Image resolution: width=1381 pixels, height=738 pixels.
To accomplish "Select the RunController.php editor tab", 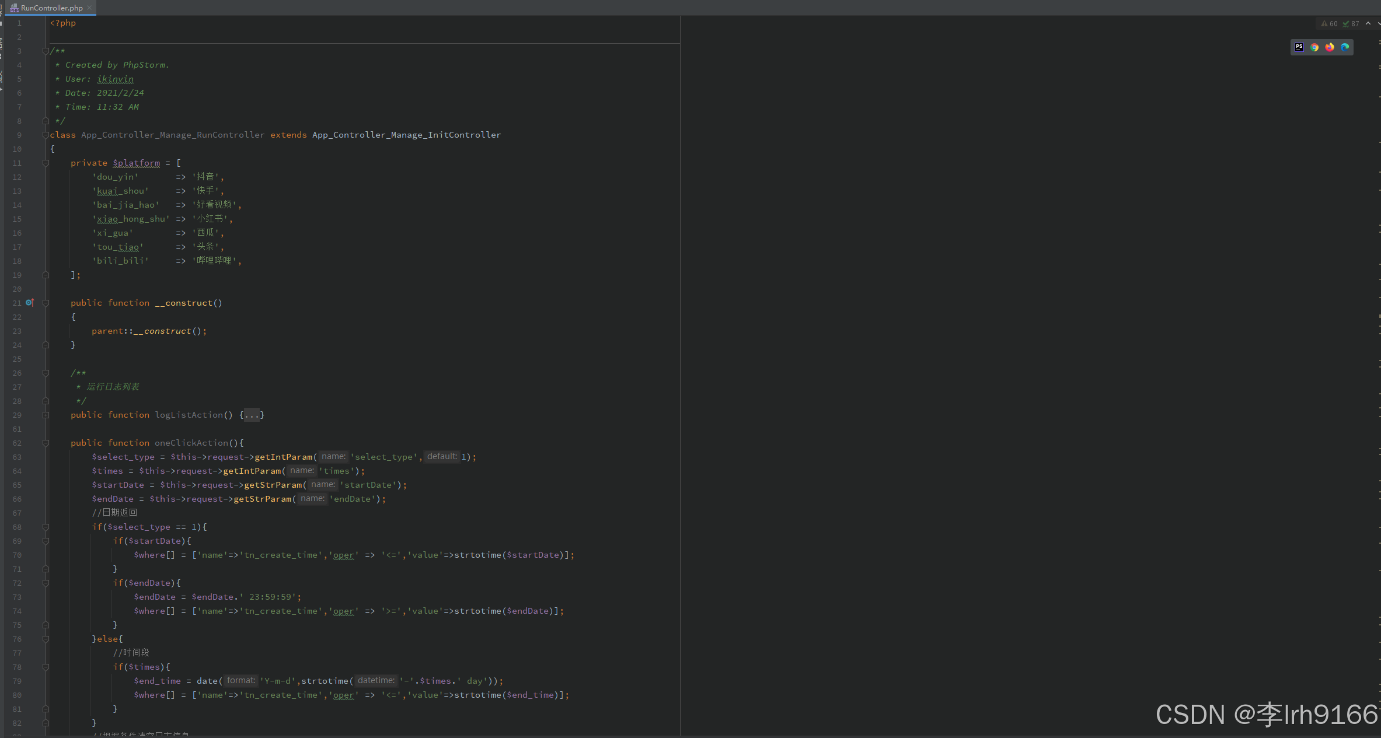I will [x=51, y=8].
